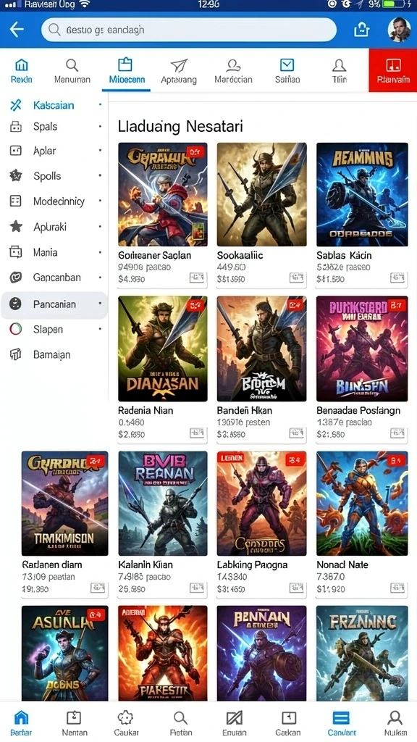
Task: Open the Nonad Nate game cover
Action: click(362, 504)
